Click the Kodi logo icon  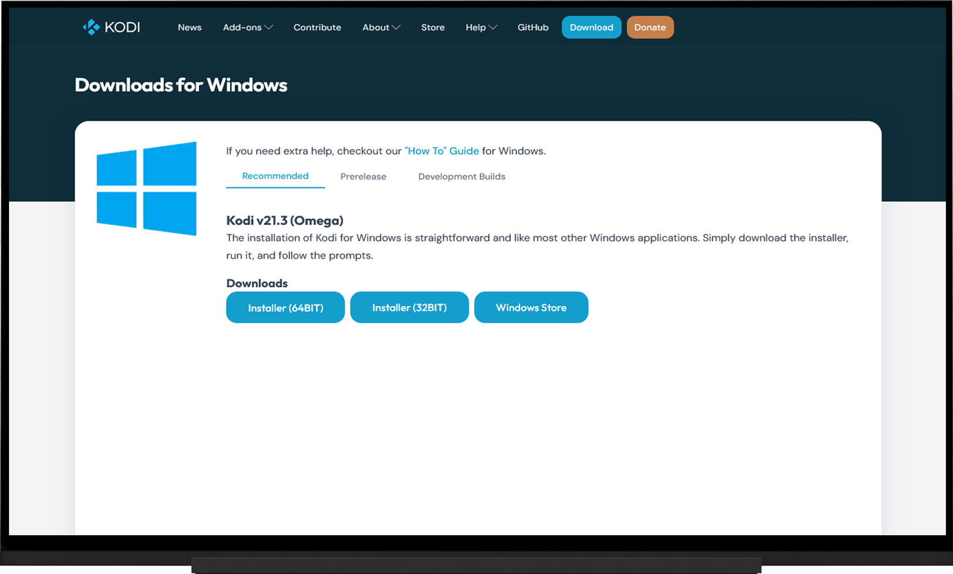coord(91,27)
